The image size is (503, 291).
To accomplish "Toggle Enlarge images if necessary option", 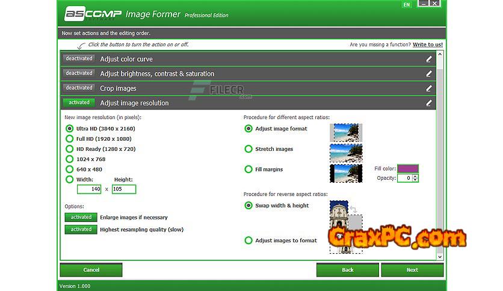I will 81,217.
